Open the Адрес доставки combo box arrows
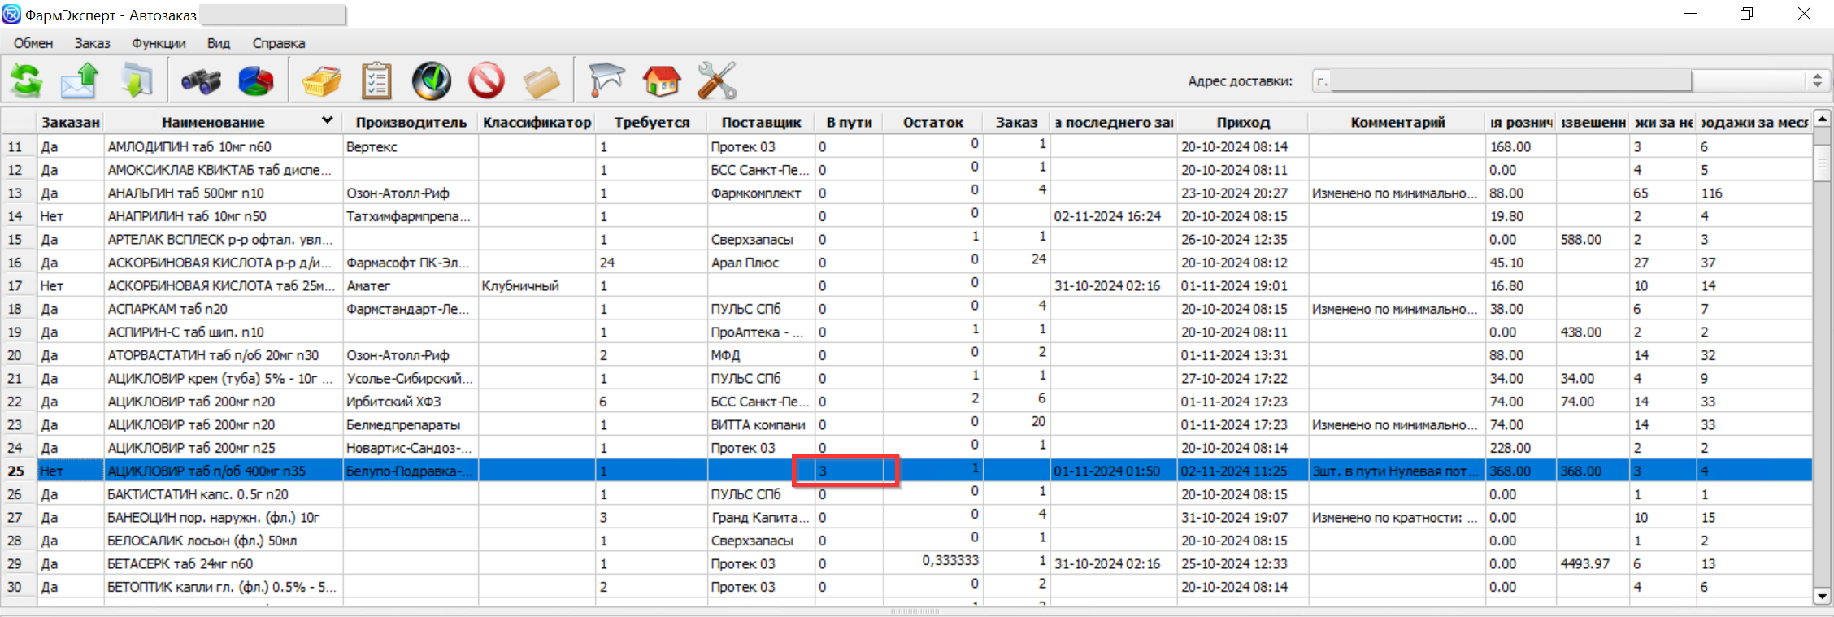Image resolution: width=1834 pixels, height=617 pixels. (x=1817, y=80)
